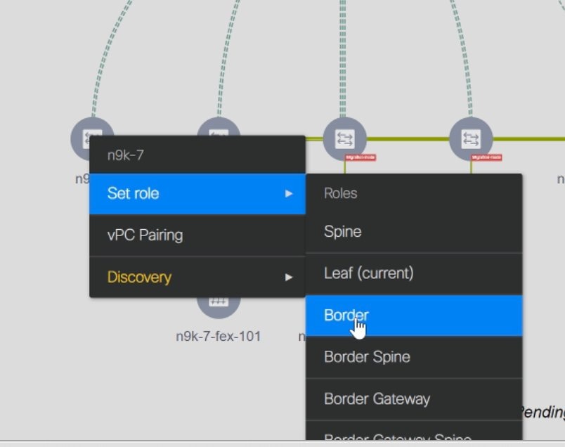Click migration-mode badge on third switch
Screen dimensions: 565x447
pos(361,157)
